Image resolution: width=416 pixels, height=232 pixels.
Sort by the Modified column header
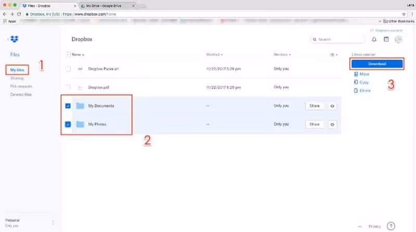click(x=214, y=54)
